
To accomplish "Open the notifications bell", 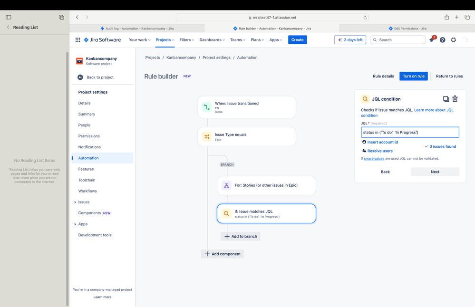I will (x=432, y=39).
